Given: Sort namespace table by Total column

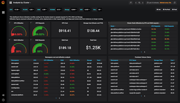Looking at the screenshot, I should (99, 60).
